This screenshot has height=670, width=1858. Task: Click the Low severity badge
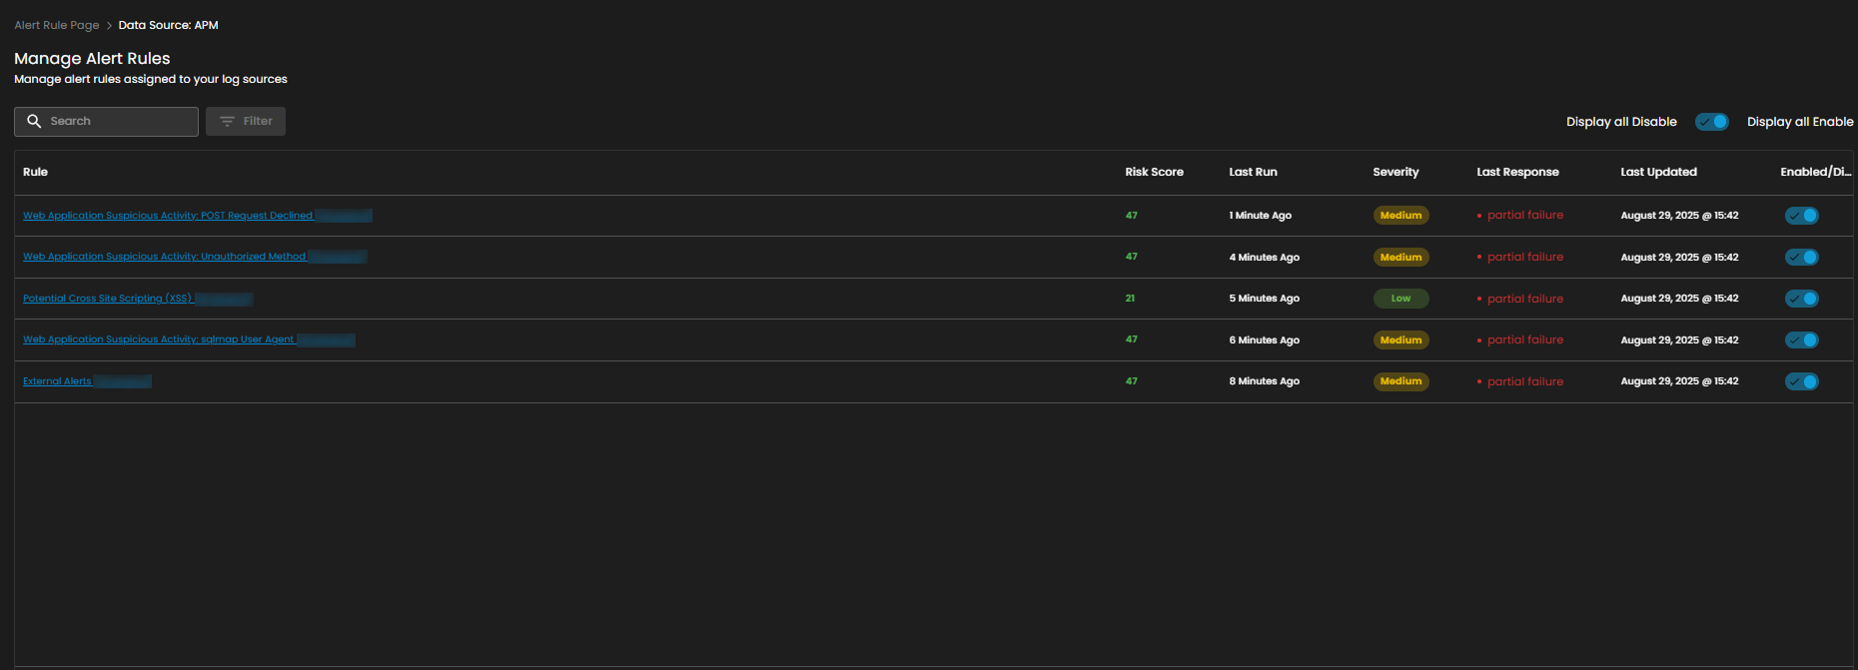1400,299
